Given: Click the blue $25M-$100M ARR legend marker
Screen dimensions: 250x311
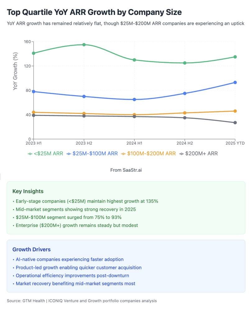Looking at the screenshot, I should [69, 154].
